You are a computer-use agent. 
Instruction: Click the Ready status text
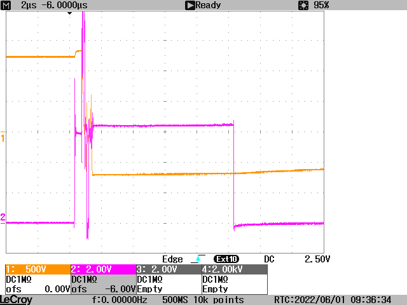click(208, 5)
